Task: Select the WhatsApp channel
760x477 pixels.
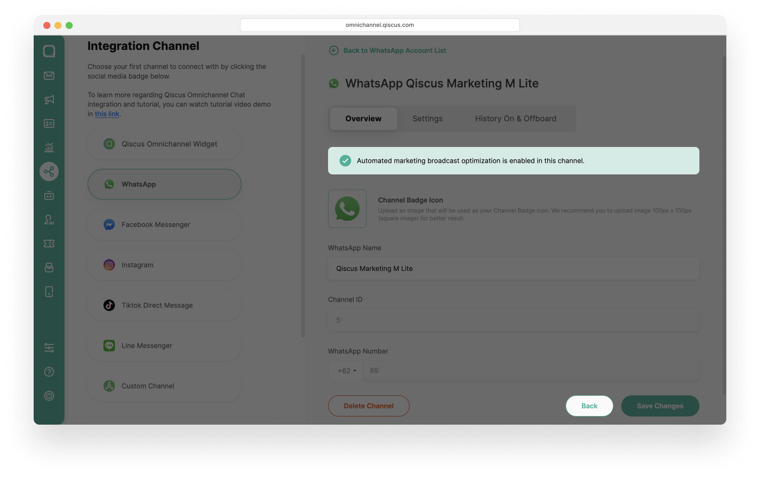Action: (x=165, y=184)
